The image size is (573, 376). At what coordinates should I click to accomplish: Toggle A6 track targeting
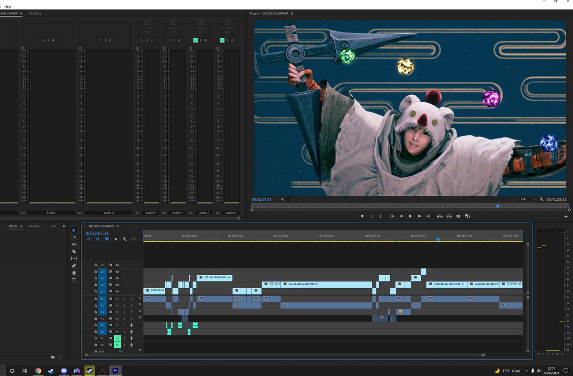[102, 332]
